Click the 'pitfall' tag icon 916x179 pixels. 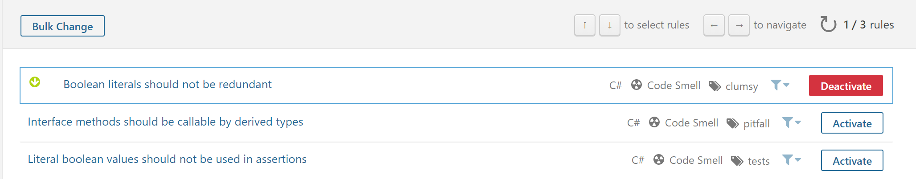pos(733,123)
